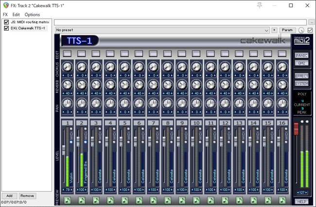The height and width of the screenshot is (207, 316).
Task: Toggle the upper indicator on channel 16
Action: [286, 129]
